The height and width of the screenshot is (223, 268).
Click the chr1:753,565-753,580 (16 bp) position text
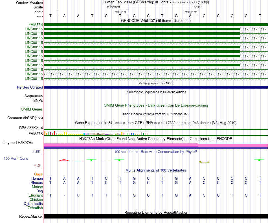[x=185, y=2]
